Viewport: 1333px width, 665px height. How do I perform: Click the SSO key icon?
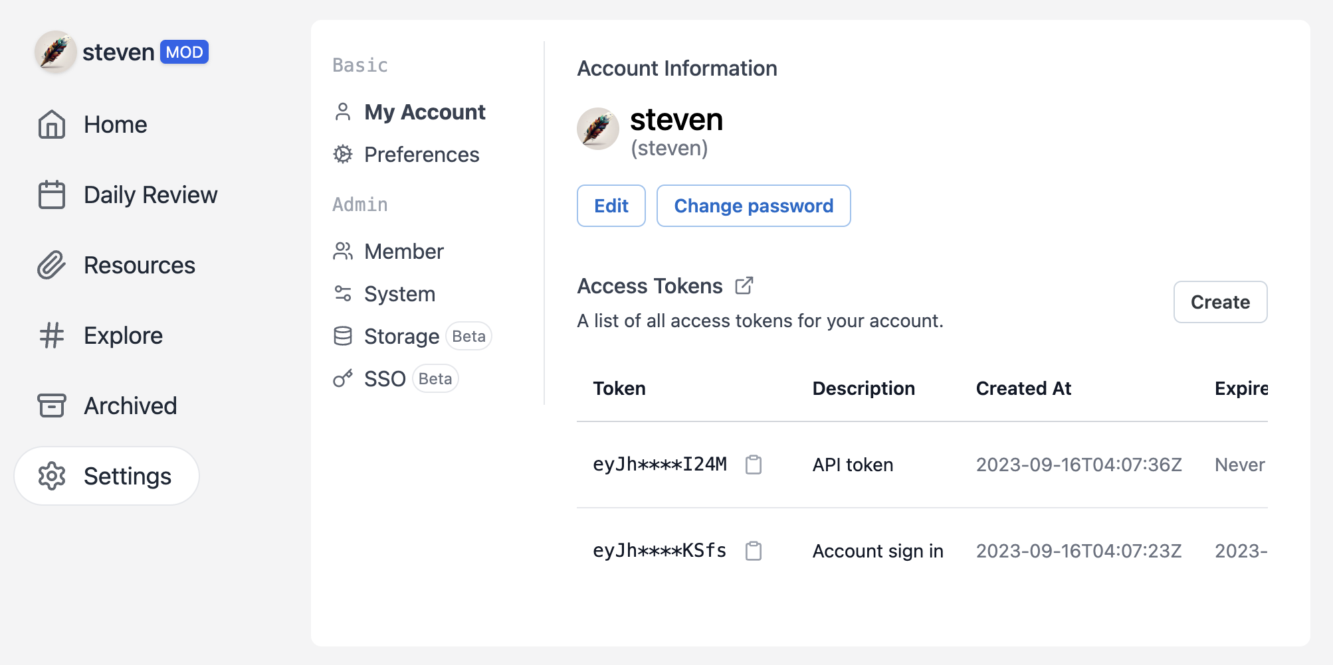pos(343,379)
